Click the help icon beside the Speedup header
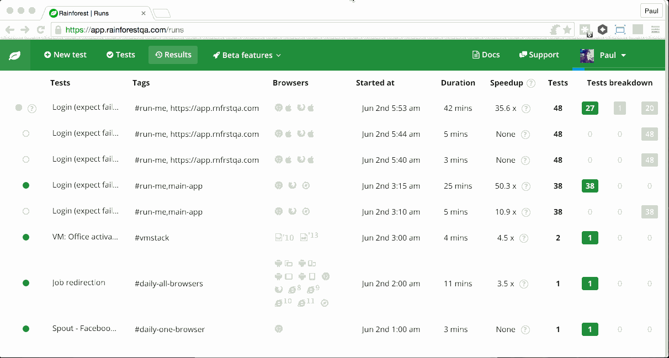669x358 pixels. [x=531, y=83]
